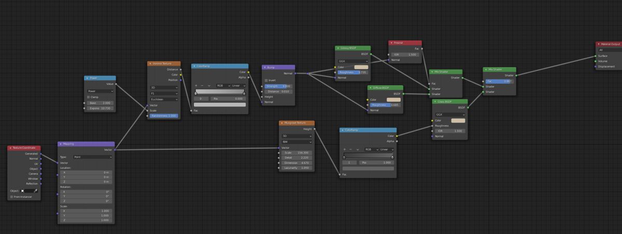Click the Alpha output socket of the ColorRamp with Pos 1.000
The height and width of the screenshot is (234, 622).
(397, 141)
